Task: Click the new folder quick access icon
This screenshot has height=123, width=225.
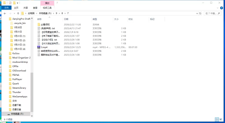Action: pyautogui.click(x=14, y=3)
